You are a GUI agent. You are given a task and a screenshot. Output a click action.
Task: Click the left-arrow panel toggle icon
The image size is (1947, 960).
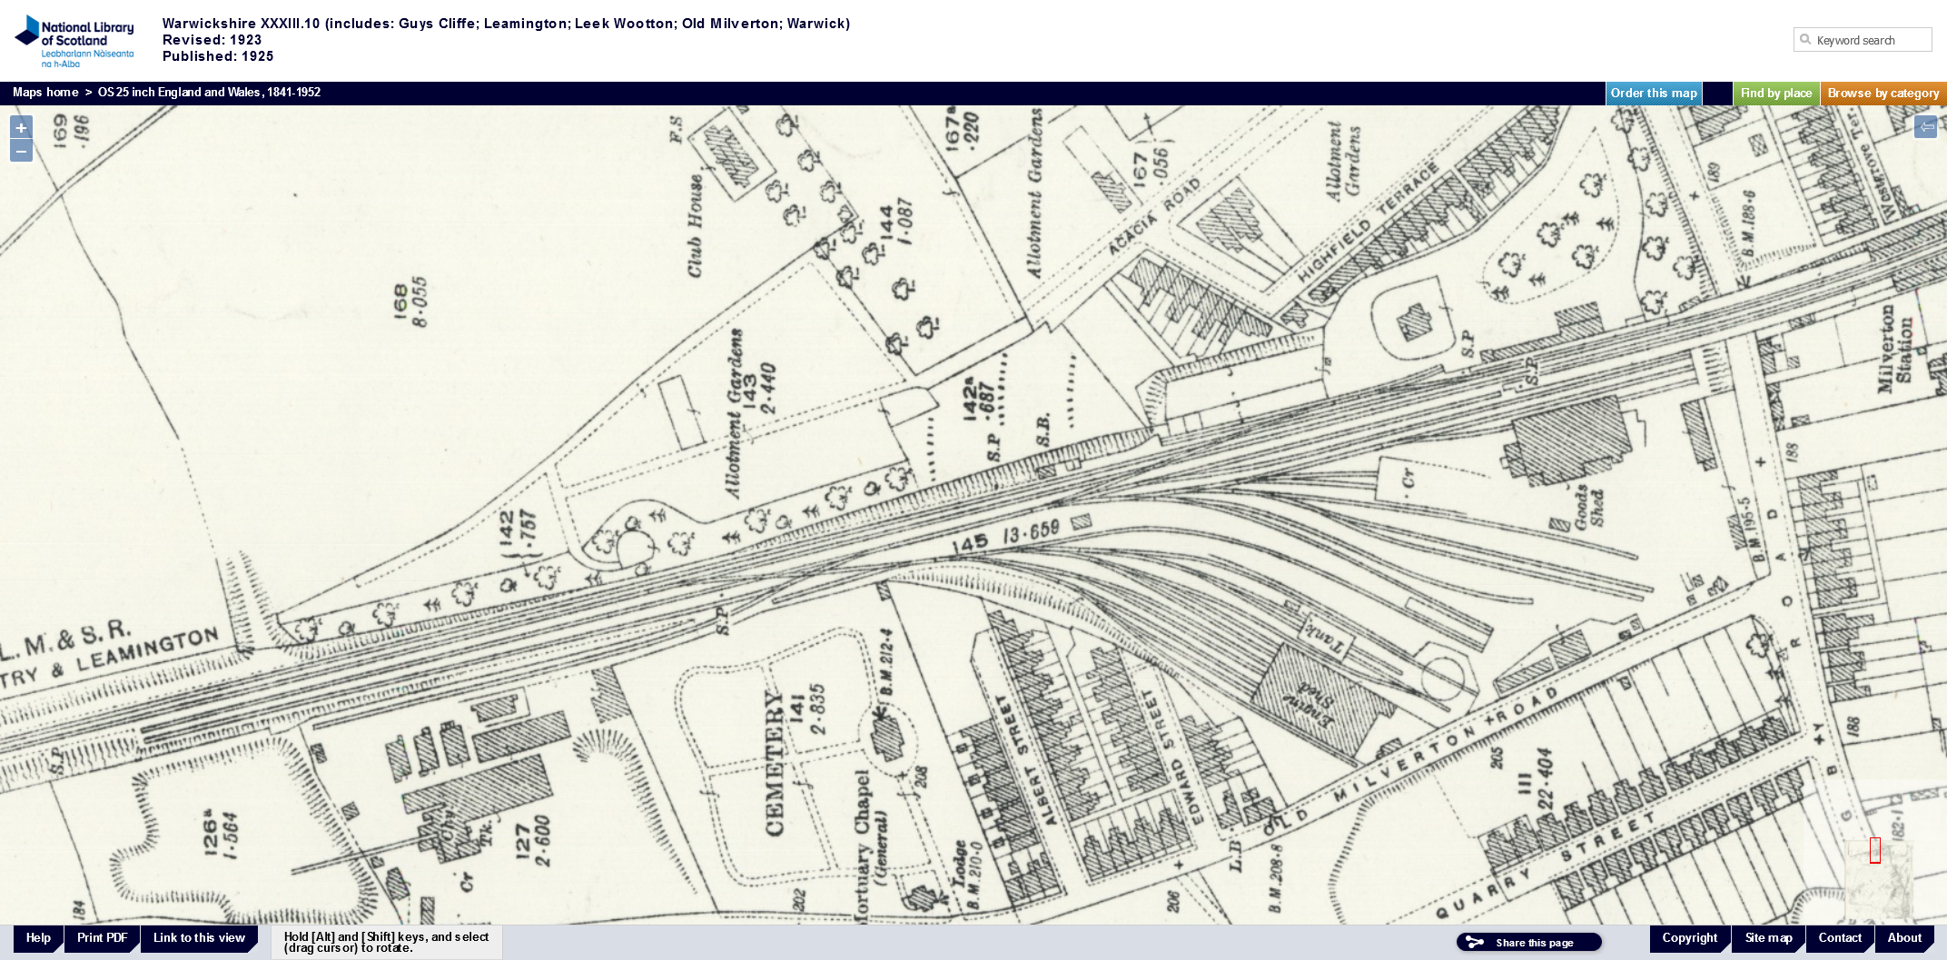(1925, 127)
